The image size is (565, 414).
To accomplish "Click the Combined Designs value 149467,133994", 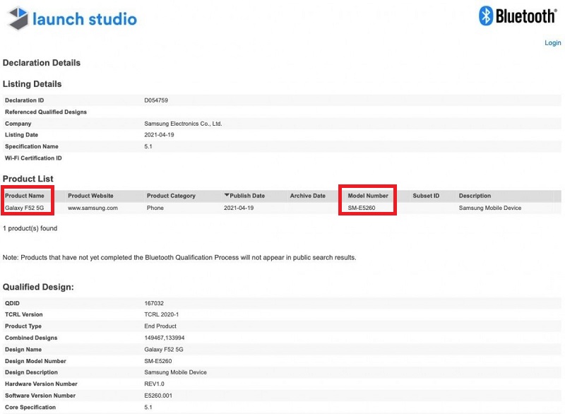I will (165, 338).
